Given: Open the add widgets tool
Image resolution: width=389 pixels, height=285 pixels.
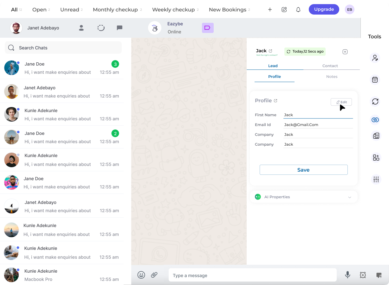Looking at the screenshot, I should click(x=376, y=157).
